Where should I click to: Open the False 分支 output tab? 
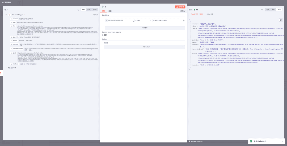[x=210, y=14]
